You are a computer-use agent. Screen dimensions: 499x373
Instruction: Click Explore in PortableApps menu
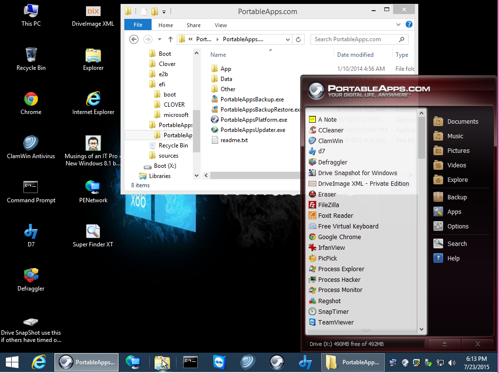(450, 180)
